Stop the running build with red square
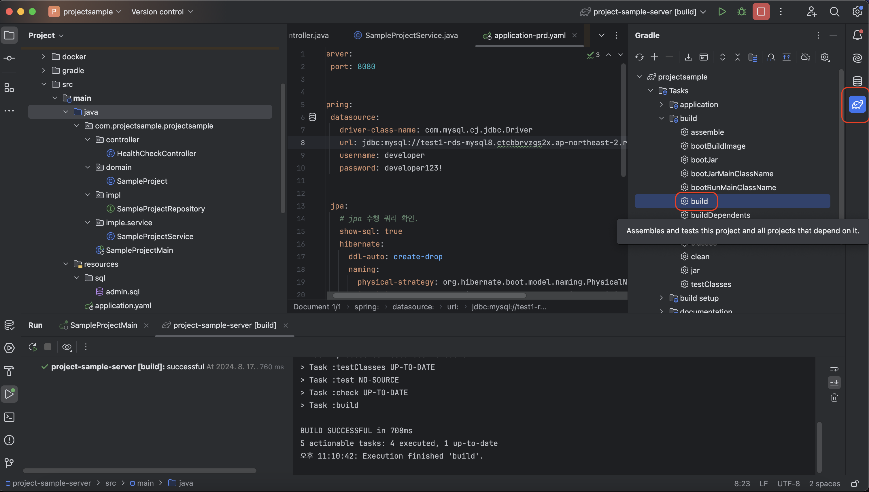The height and width of the screenshot is (492, 869). pyautogui.click(x=761, y=12)
